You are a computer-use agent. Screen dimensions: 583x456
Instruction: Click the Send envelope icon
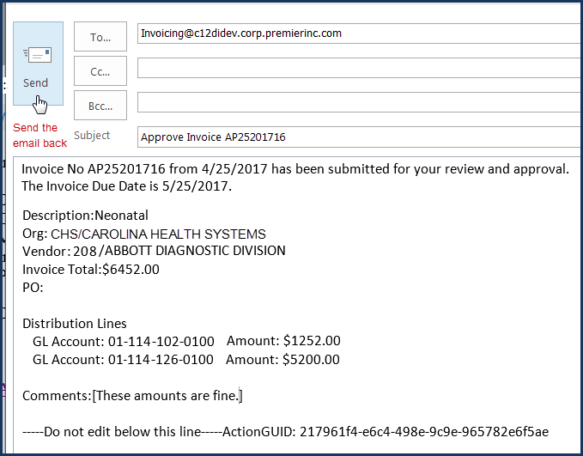coord(38,56)
